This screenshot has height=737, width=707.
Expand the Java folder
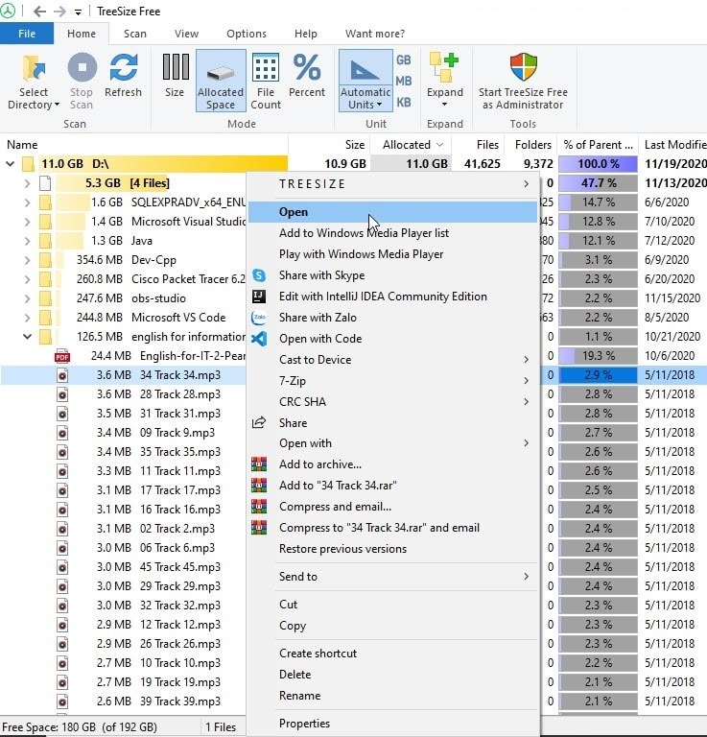[27, 241]
